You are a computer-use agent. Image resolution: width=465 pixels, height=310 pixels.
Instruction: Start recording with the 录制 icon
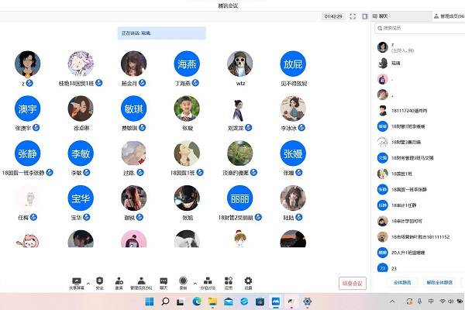click(x=183, y=280)
